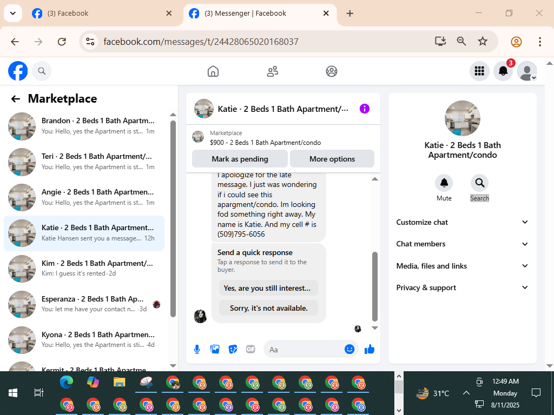Open site information icon in address bar

click(90, 42)
